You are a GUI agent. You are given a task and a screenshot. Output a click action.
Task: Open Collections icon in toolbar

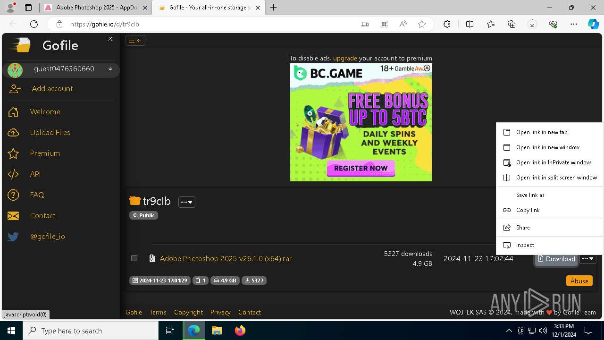[512, 24]
